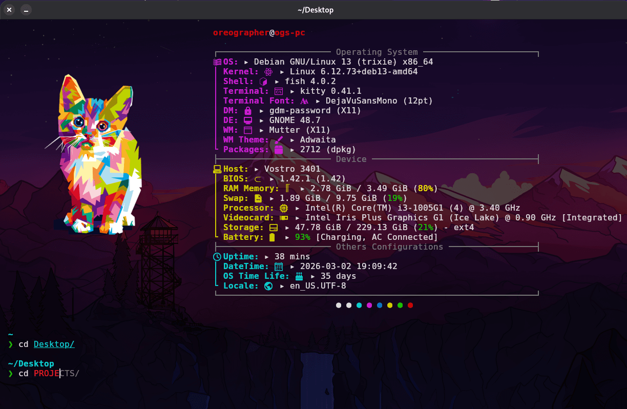This screenshot has height=409, width=627.
Task: Select the cyan color dot
Action: (x=359, y=305)
